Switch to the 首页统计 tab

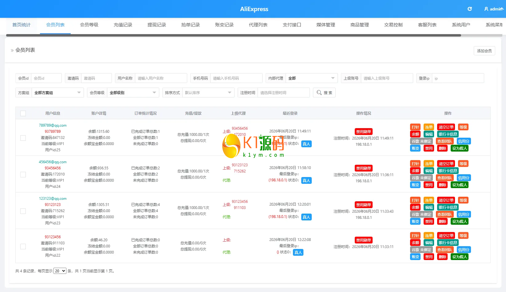(22, 25)
